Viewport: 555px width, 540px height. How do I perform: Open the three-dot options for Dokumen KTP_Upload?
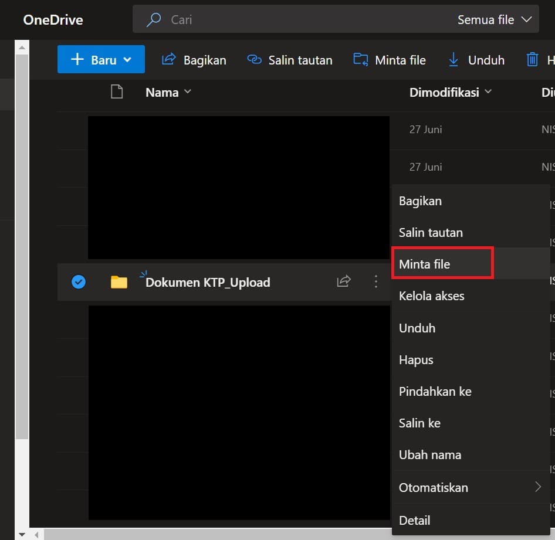375,281
